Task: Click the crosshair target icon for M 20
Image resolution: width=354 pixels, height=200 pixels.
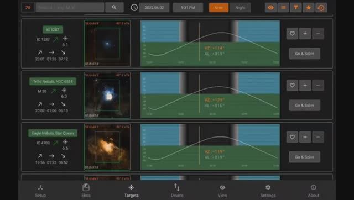Action: pyautogui.click(x=64, y=90)
